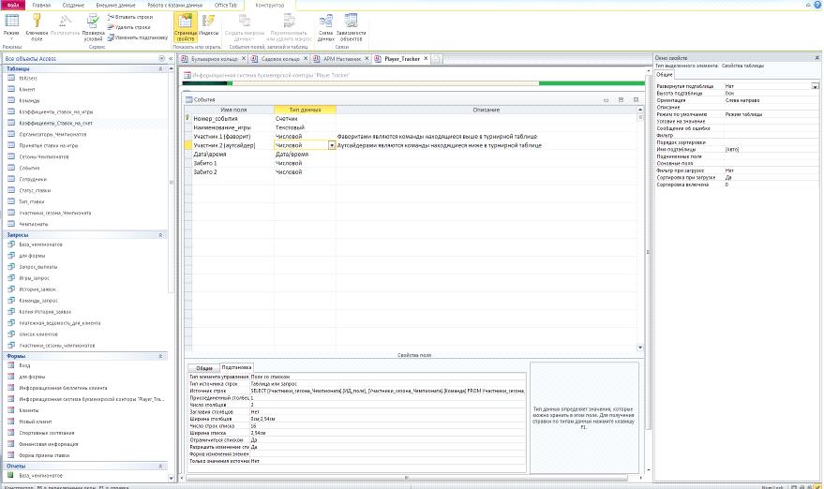Select the Клиент table in navigation pane
The width and height of the screenshot is (824, 489).
click(27, 89)
